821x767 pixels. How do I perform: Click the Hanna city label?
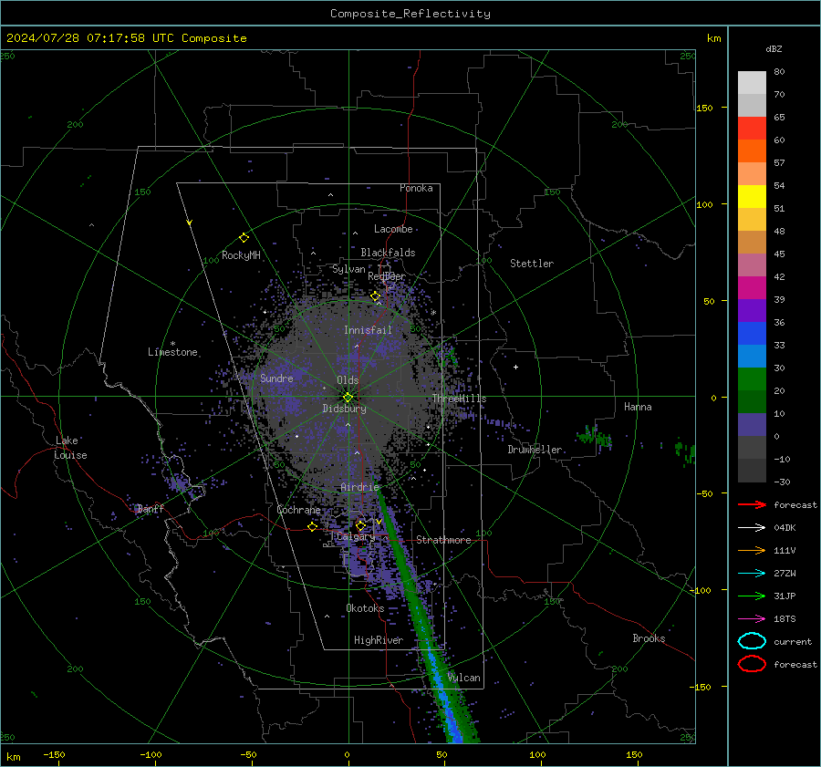pyautogui.click(x=638, y=407)
